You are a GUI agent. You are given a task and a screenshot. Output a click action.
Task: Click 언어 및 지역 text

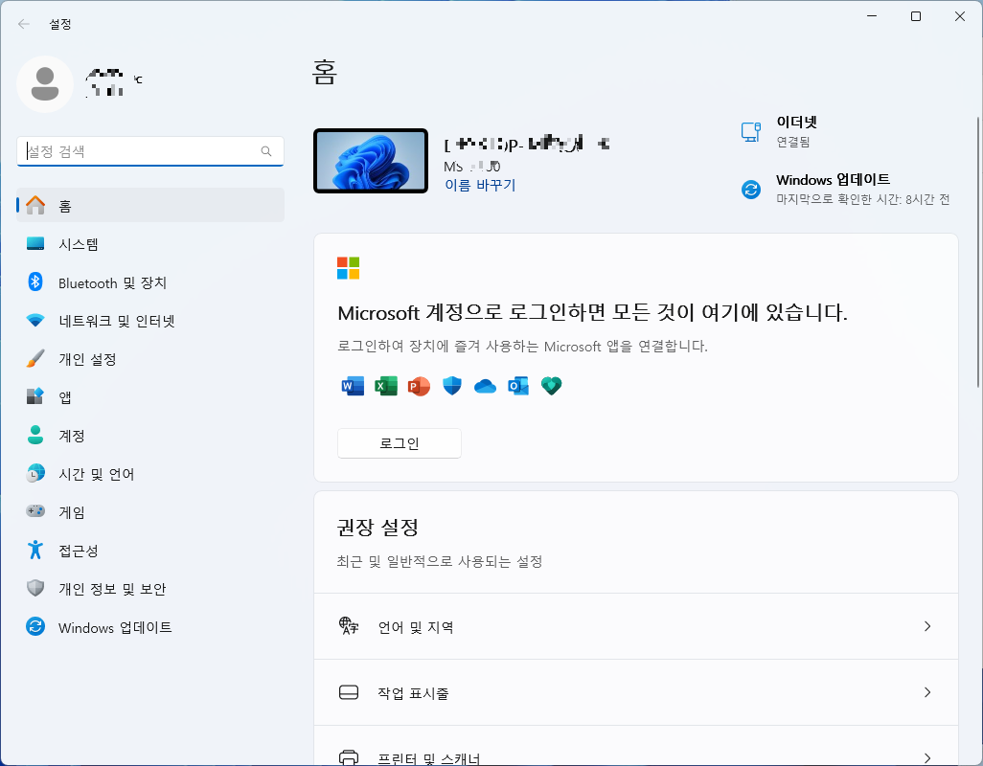click(x=416, y=627)
